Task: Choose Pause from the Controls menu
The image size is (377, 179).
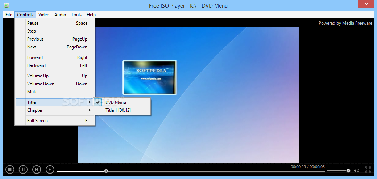Action: click(x=55, y=23)
